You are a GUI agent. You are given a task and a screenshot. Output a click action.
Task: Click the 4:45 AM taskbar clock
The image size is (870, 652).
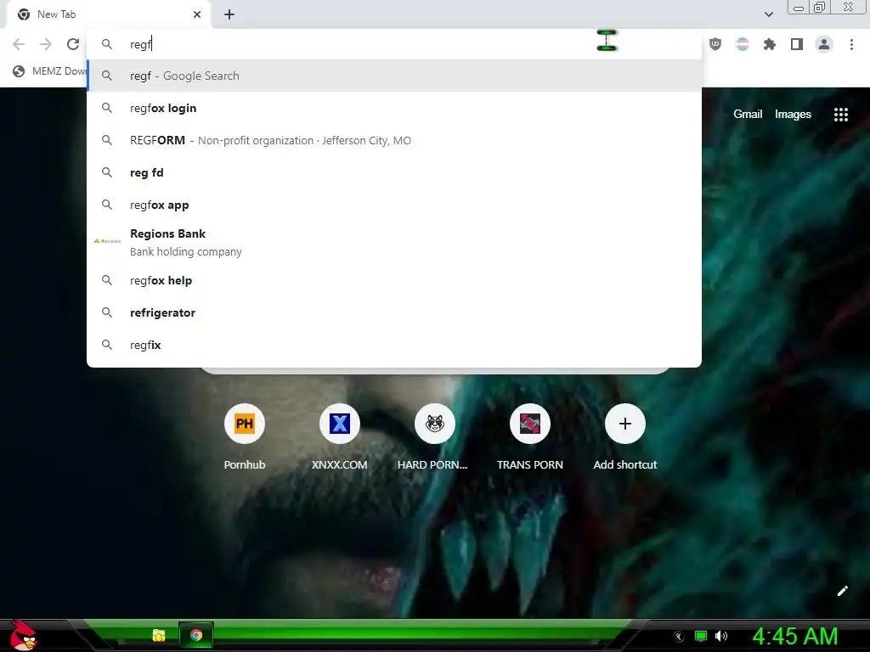point(794,636)
